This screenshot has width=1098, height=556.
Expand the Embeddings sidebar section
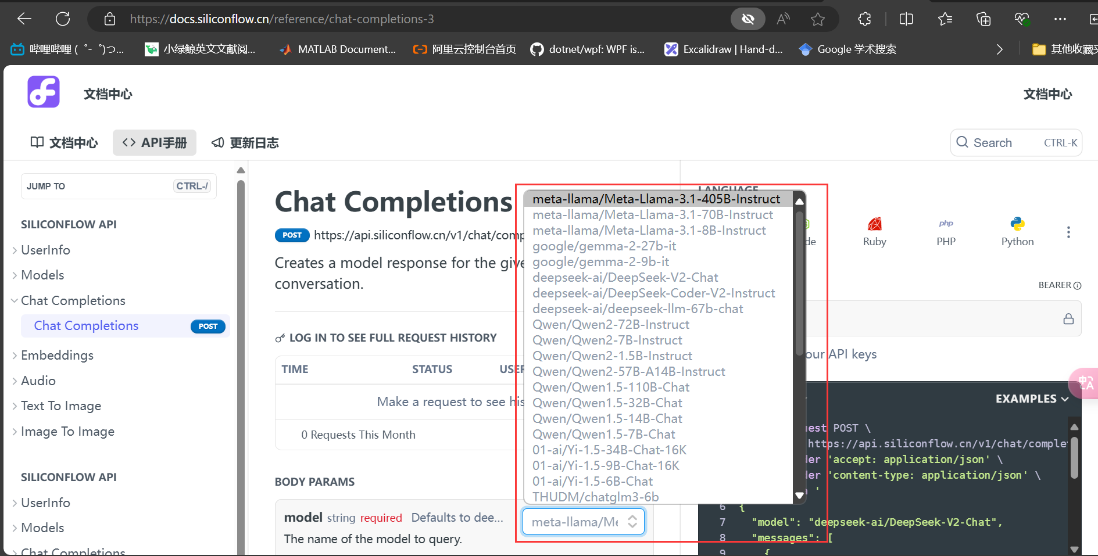(57, 355)
